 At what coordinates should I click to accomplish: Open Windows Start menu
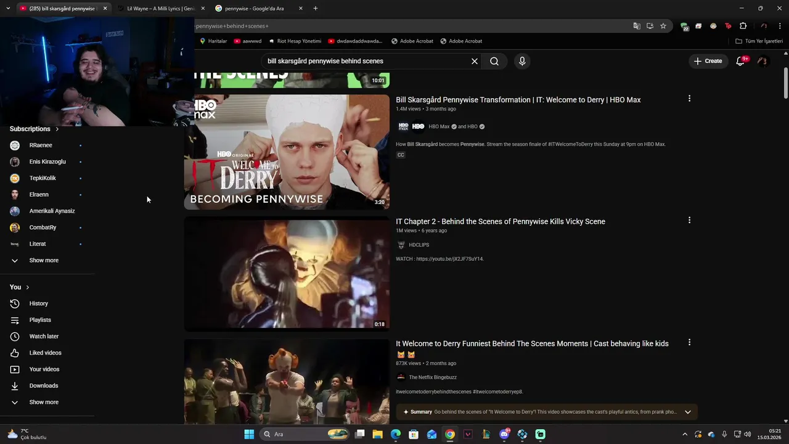click(x=249, y=434)
